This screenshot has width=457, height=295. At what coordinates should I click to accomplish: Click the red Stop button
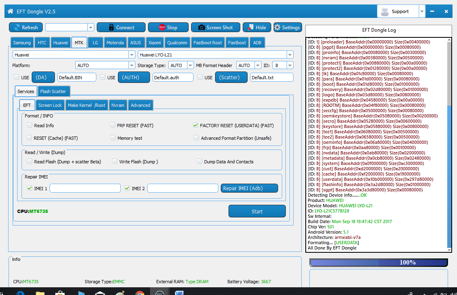pos(168,27)
